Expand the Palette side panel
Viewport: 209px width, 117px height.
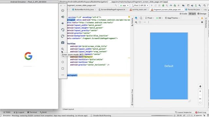pyautogui.click(x=132, y=22)
